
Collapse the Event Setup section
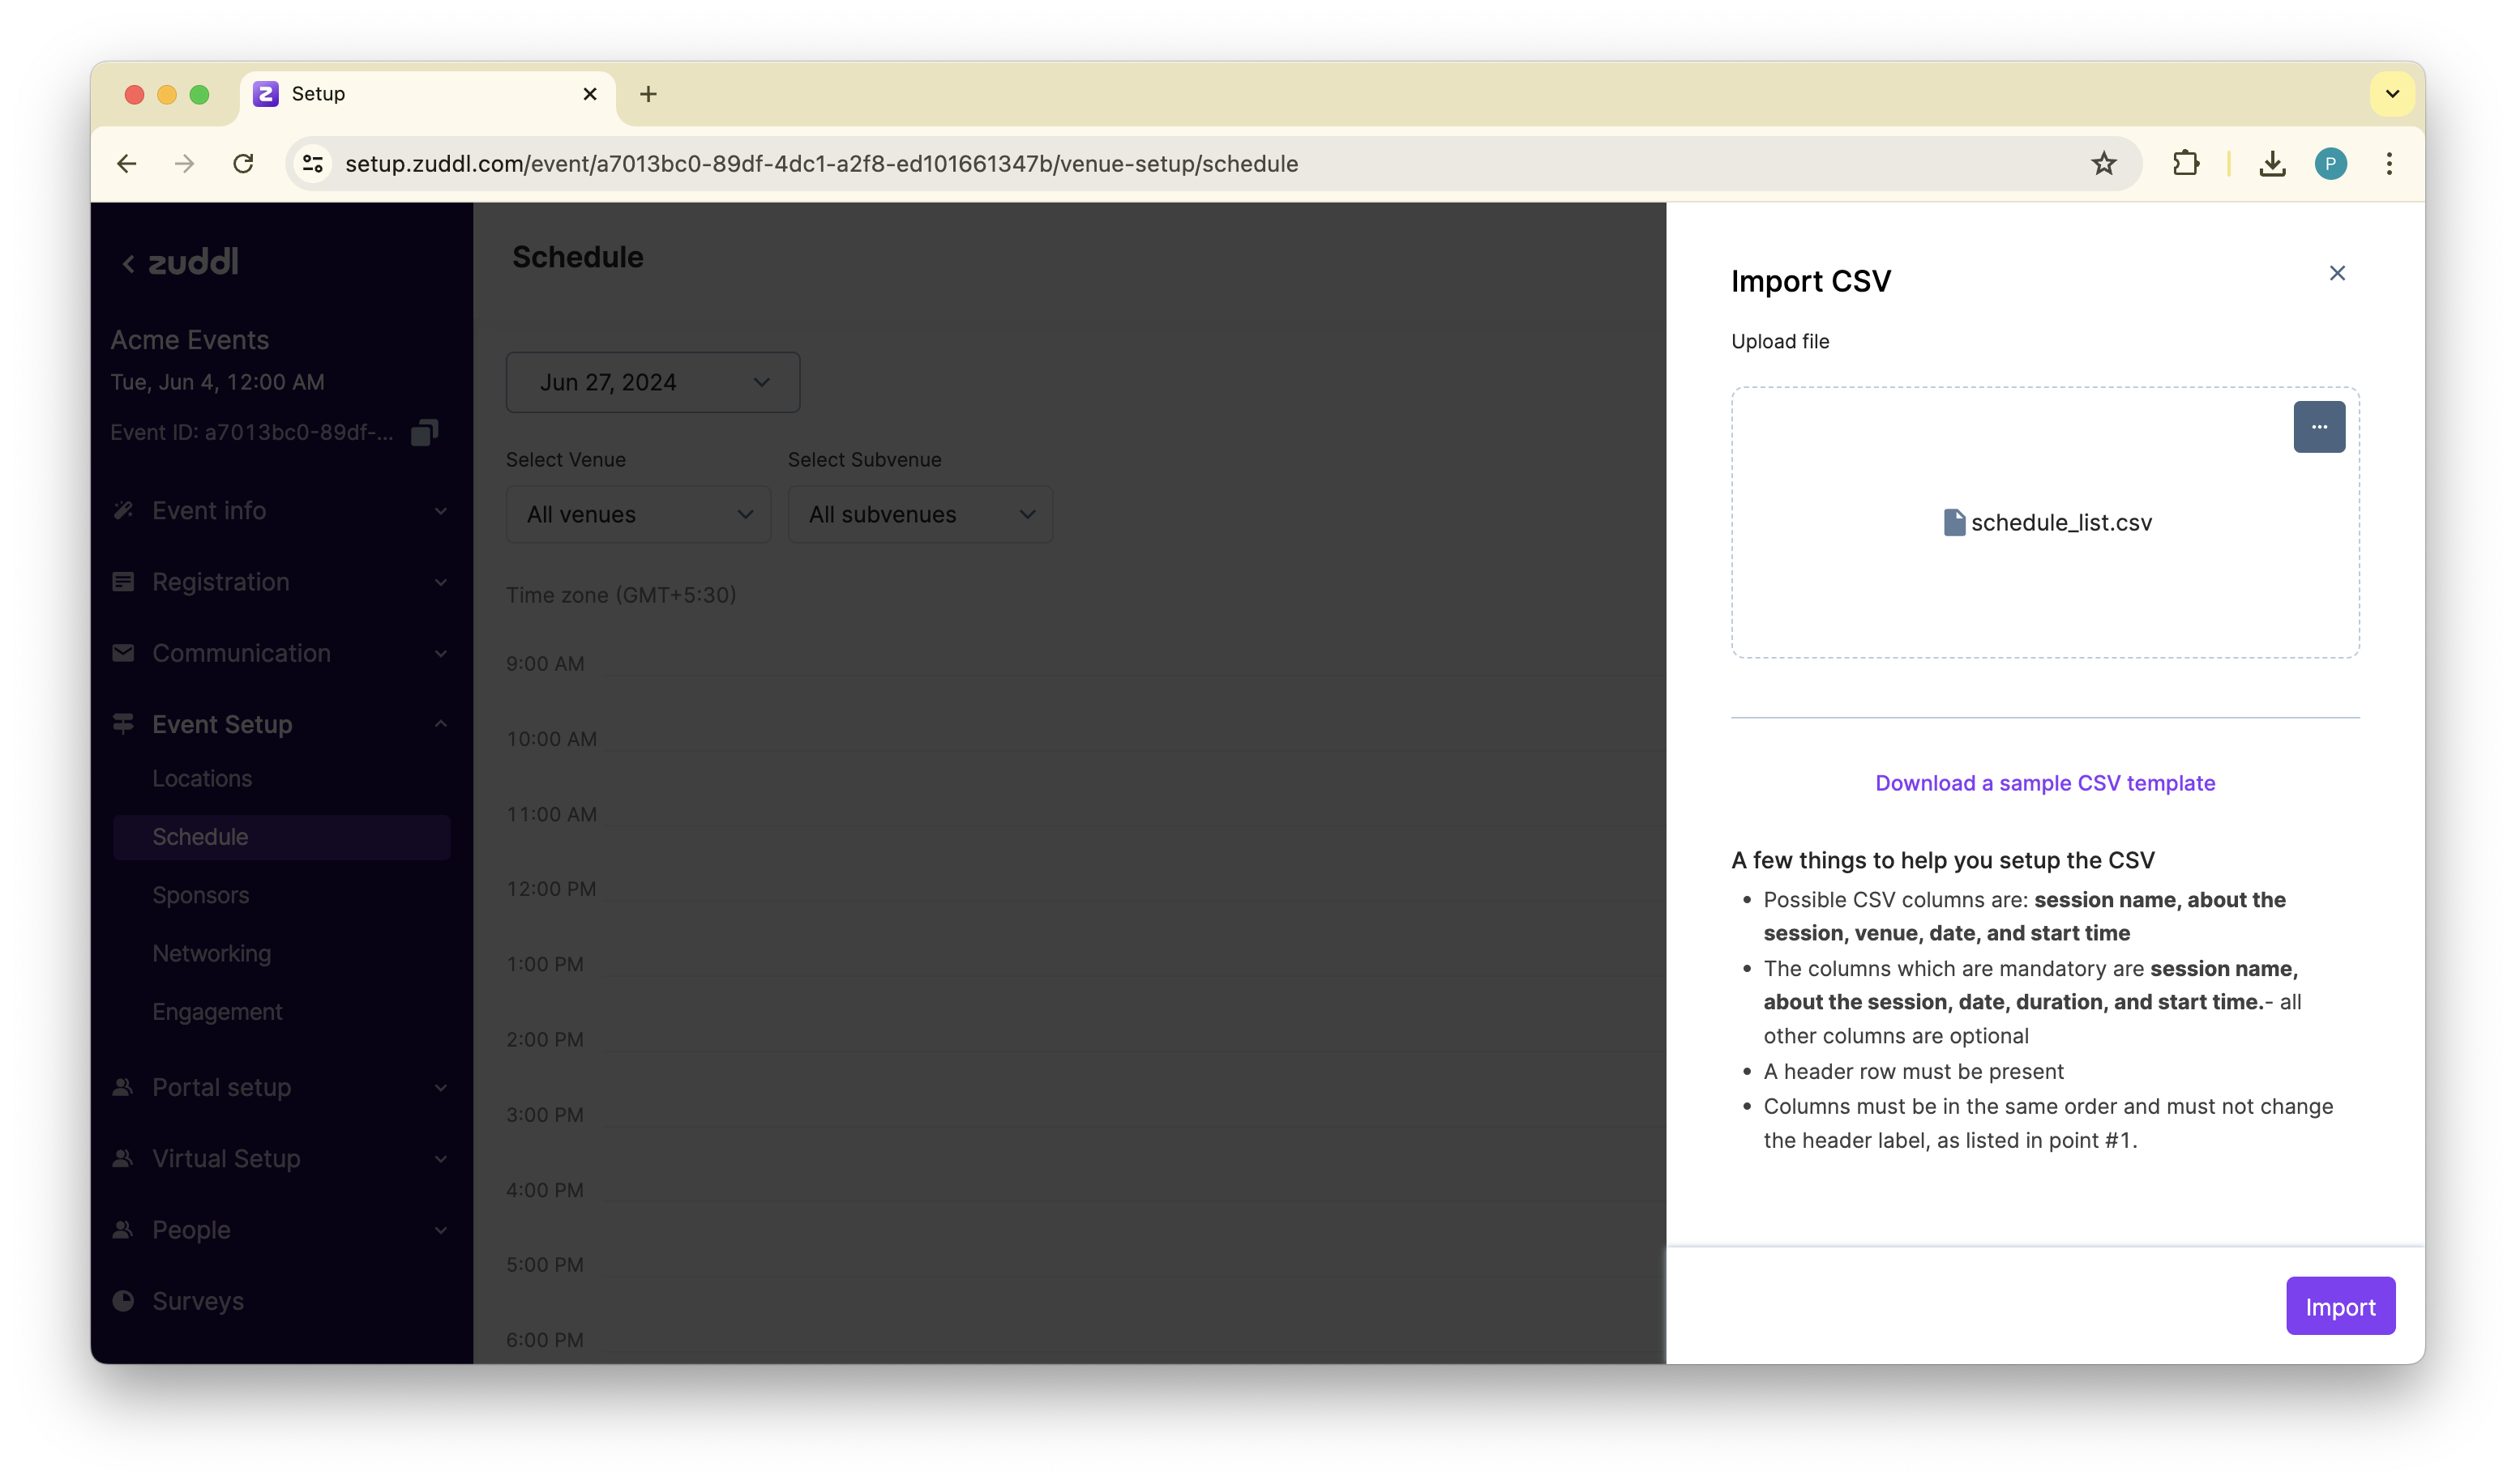[x=280, y=724]
